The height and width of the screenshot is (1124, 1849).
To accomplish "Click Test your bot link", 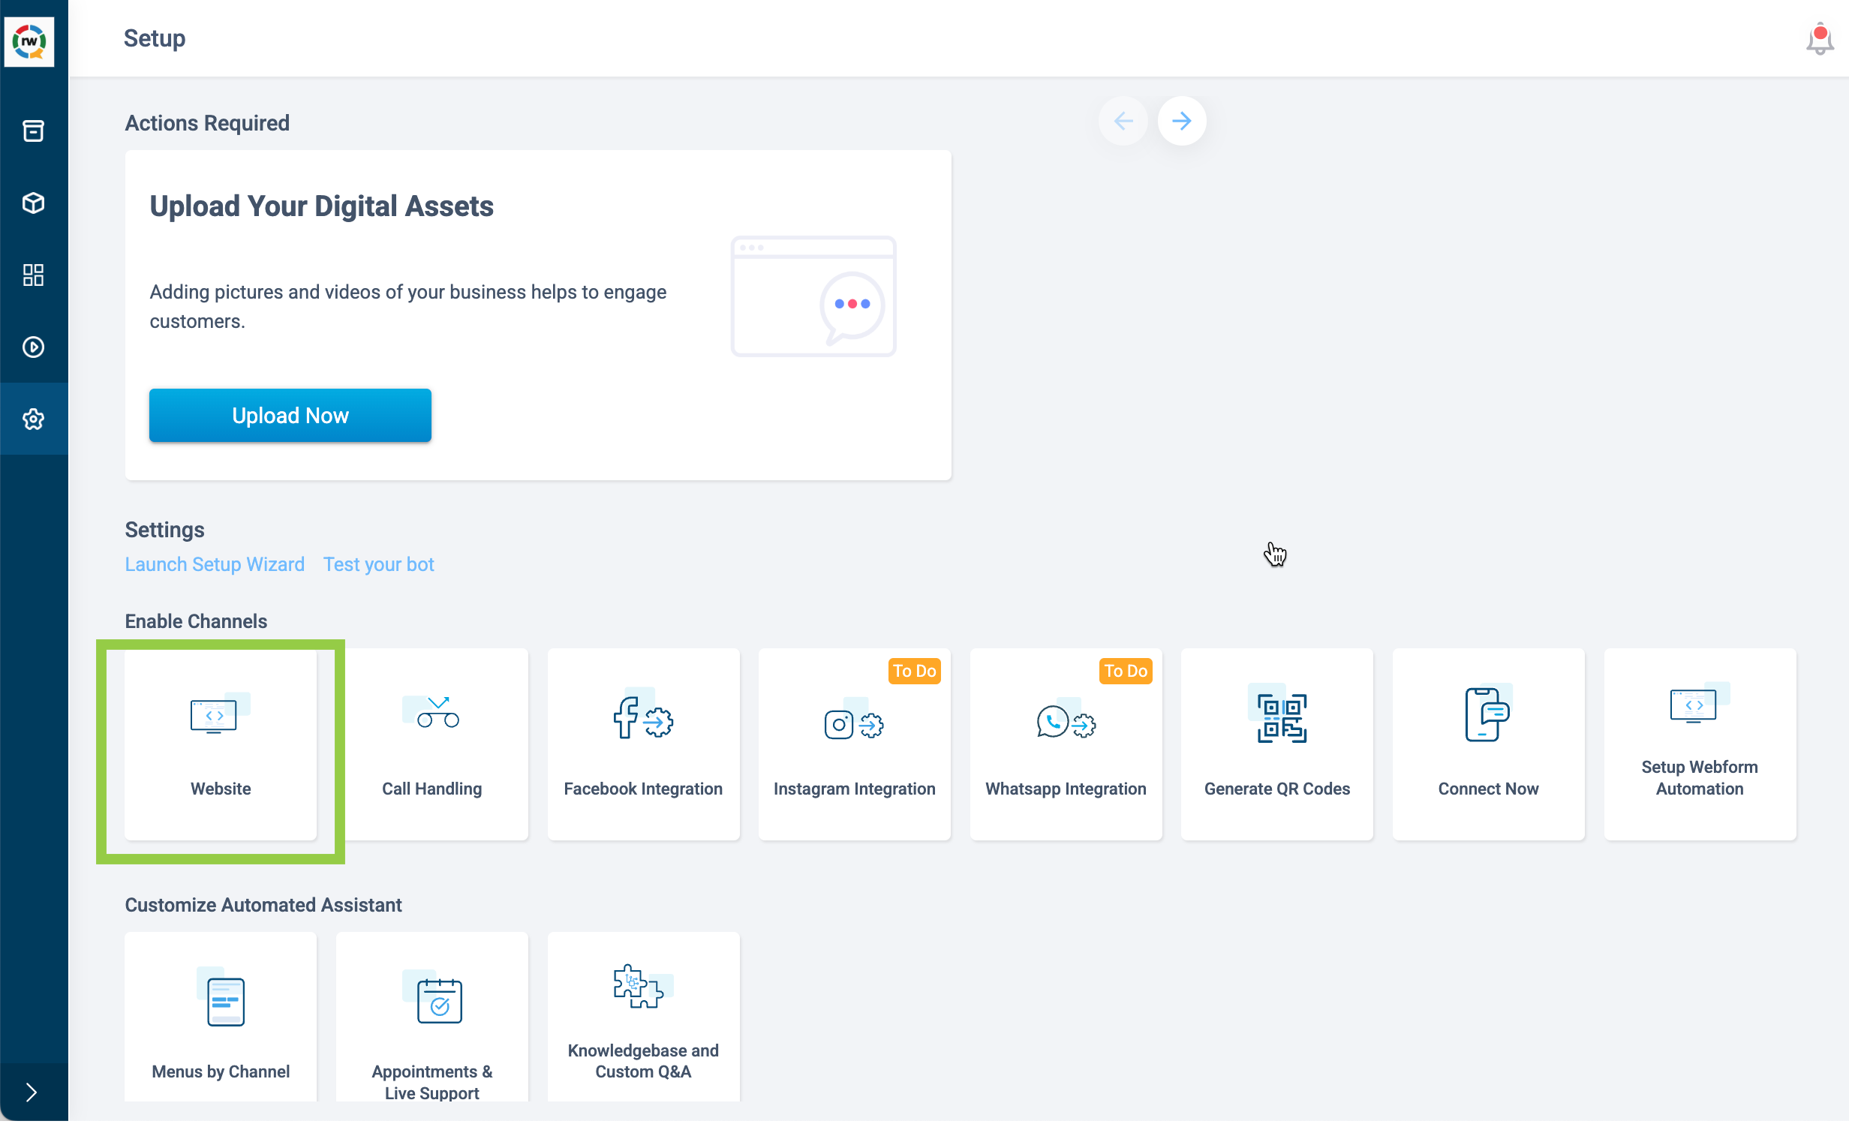I will pyautogui.click(x=378, y=564).
